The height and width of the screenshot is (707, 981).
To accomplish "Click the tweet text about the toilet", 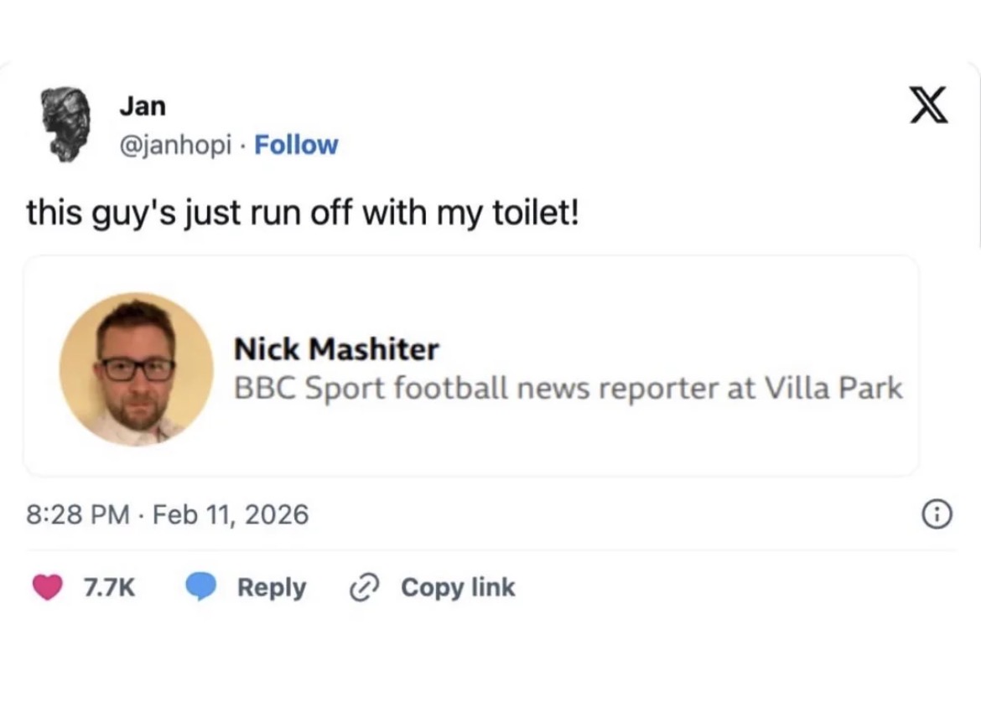I will coord(303,213).
